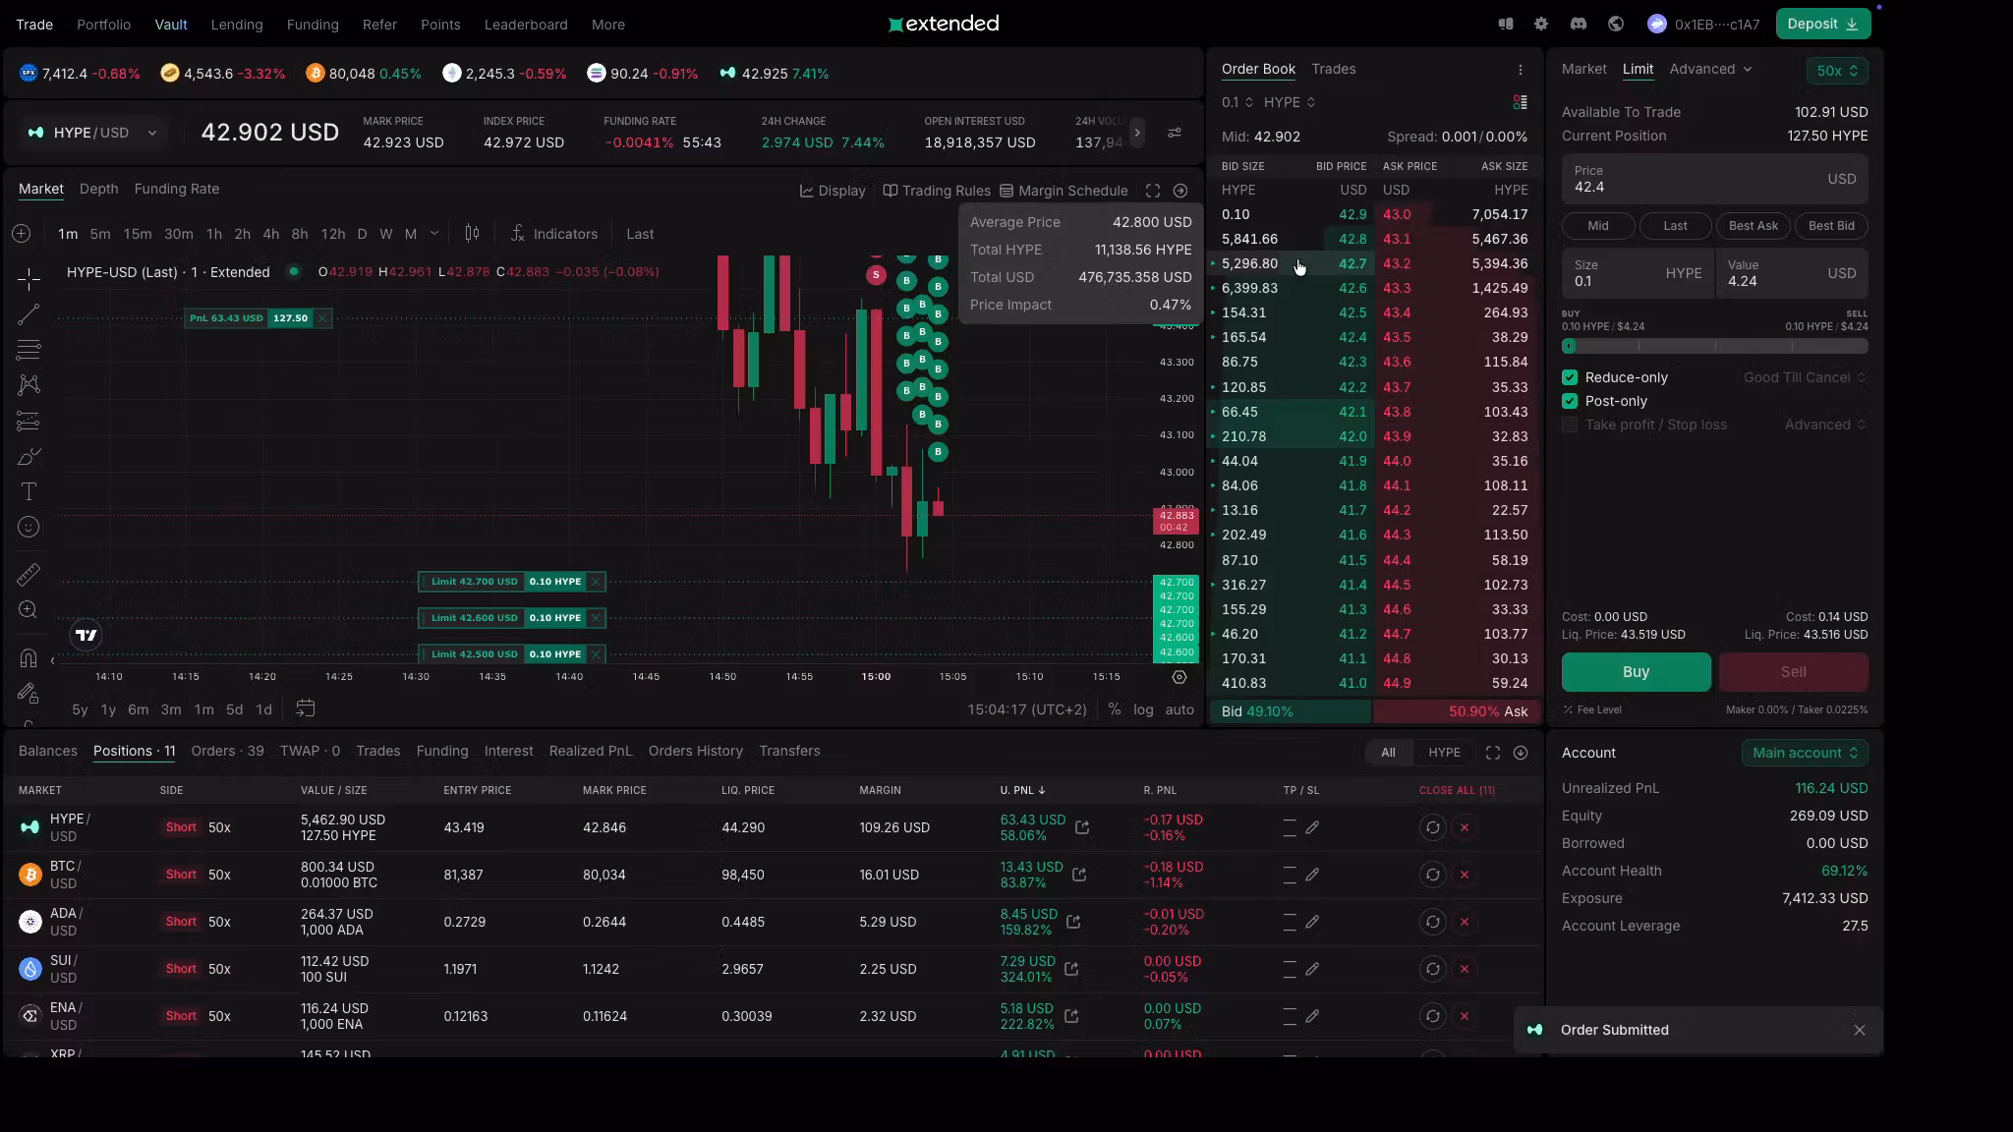2013x1132 pixels.
Task: Open the HYPE/USD market selector dropdown
Action: point(92,133)
